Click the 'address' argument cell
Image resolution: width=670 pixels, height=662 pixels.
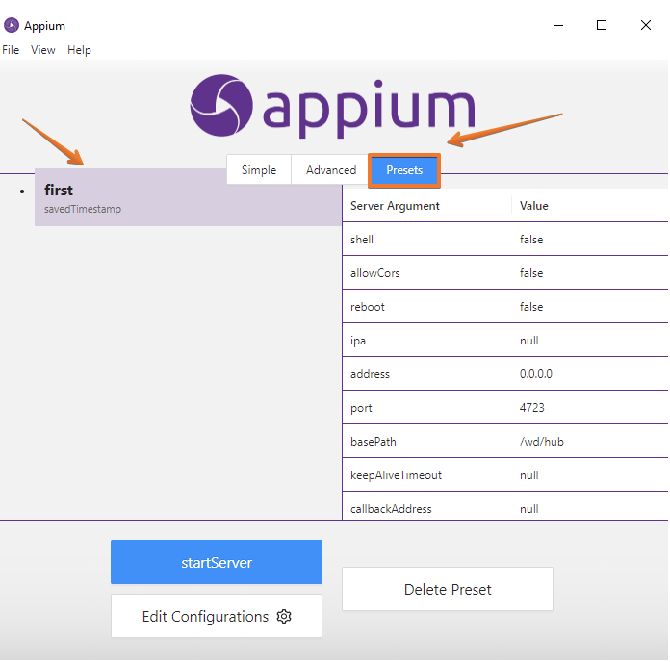(x=426, y=374)
